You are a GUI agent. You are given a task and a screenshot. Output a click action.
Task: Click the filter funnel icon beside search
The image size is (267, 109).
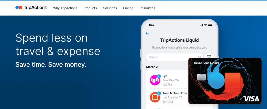point(209,57)
